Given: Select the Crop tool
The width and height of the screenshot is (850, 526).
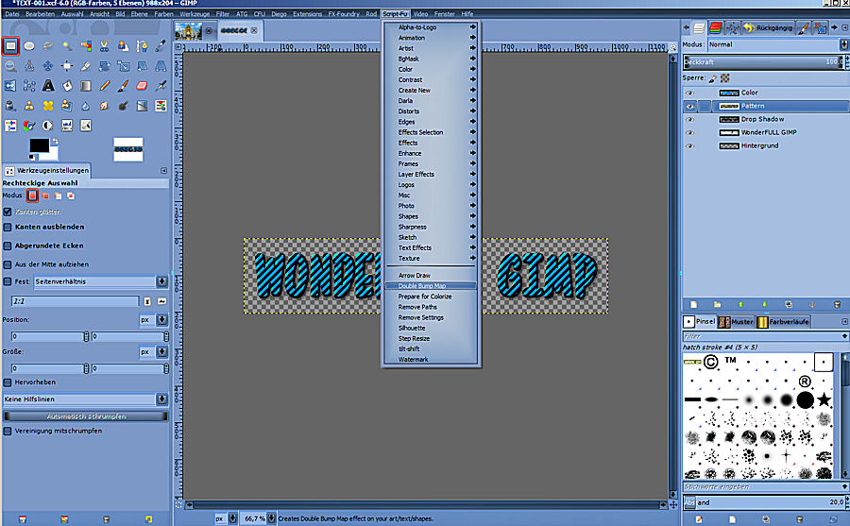Looking at the screenshot, I should pos(86,66).
